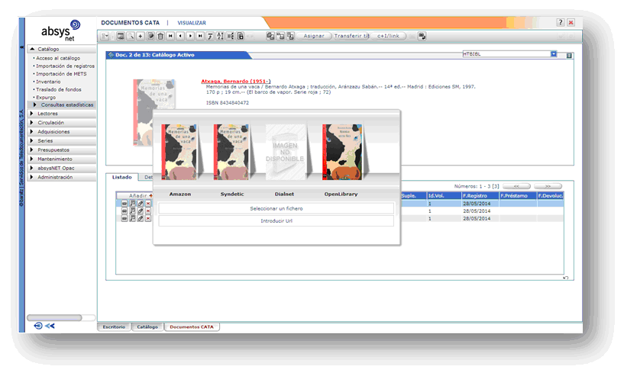Screen dimensions: 624x373
Task: Click the delete record trash icon
Action: tap(160, 36)
